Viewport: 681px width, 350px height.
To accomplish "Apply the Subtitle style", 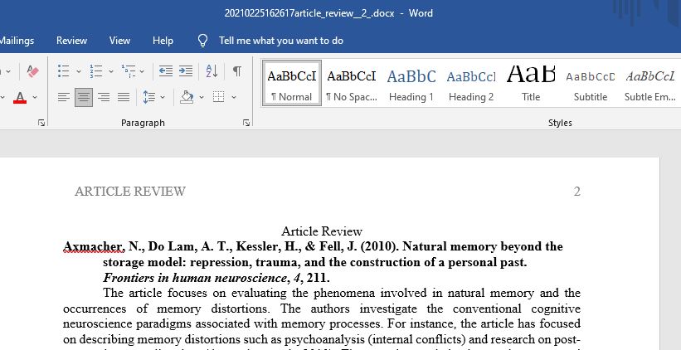I will coord(591,83).
